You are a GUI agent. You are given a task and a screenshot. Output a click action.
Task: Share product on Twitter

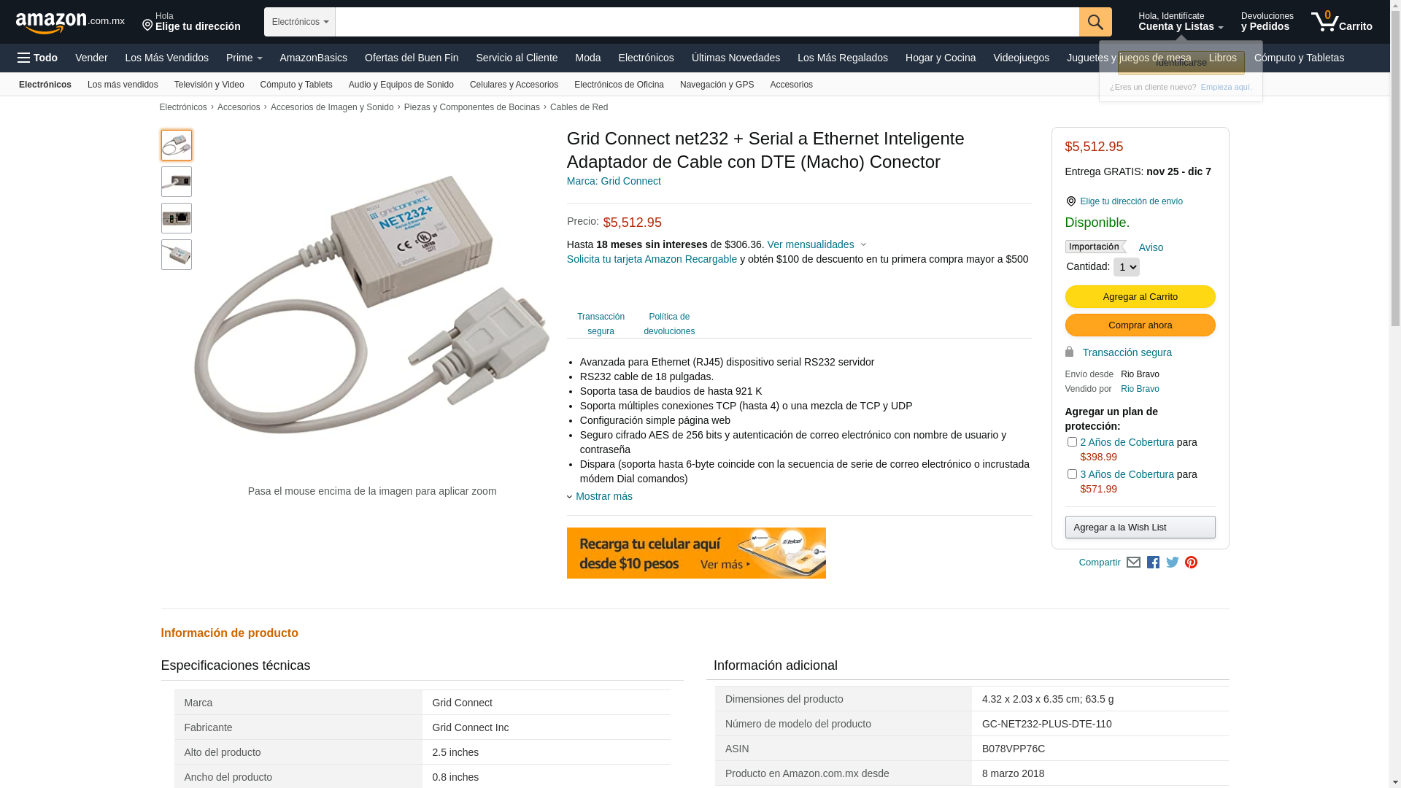tap(1173, 563)
